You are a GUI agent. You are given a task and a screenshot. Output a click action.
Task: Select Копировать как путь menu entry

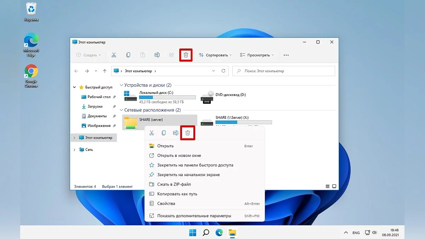coord(177,194)
